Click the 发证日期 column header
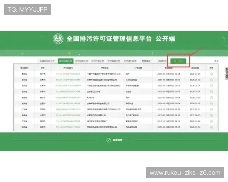Screen dimensions: 228x182 click(x=195, y=68)
